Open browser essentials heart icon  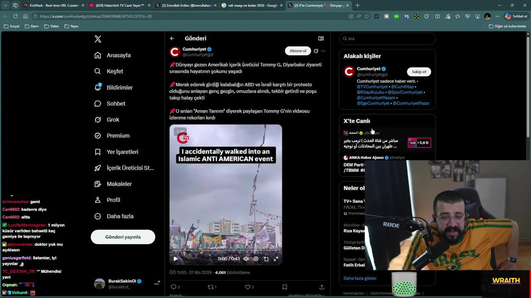tap(468, 16)
